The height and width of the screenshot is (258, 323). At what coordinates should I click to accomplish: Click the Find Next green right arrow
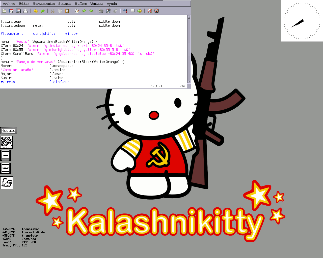(x=84, y=11)
